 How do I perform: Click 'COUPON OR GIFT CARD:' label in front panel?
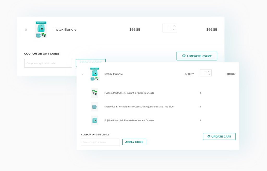(95, 135)
